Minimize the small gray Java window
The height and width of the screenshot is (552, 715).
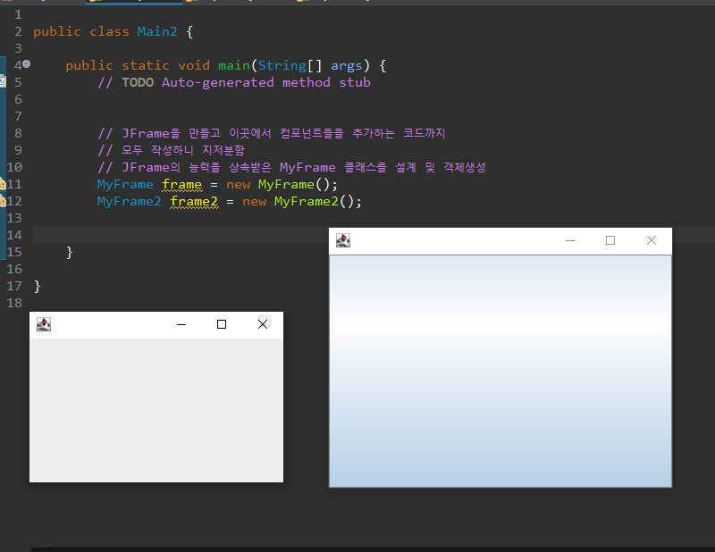click(181, 324)
